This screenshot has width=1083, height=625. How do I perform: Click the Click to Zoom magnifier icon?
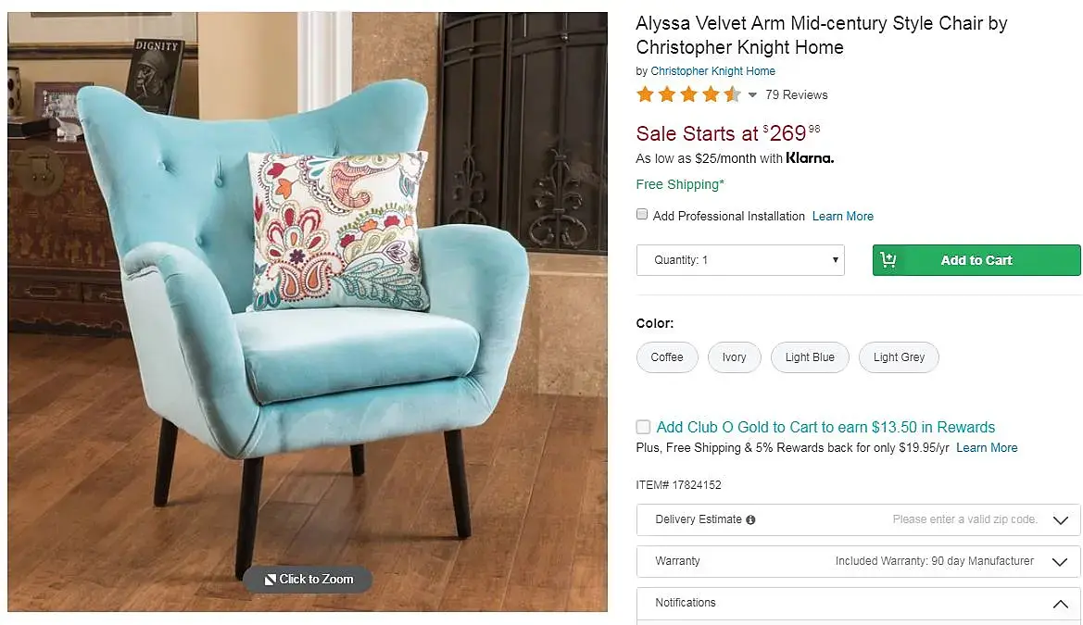(x=271, y=580)
